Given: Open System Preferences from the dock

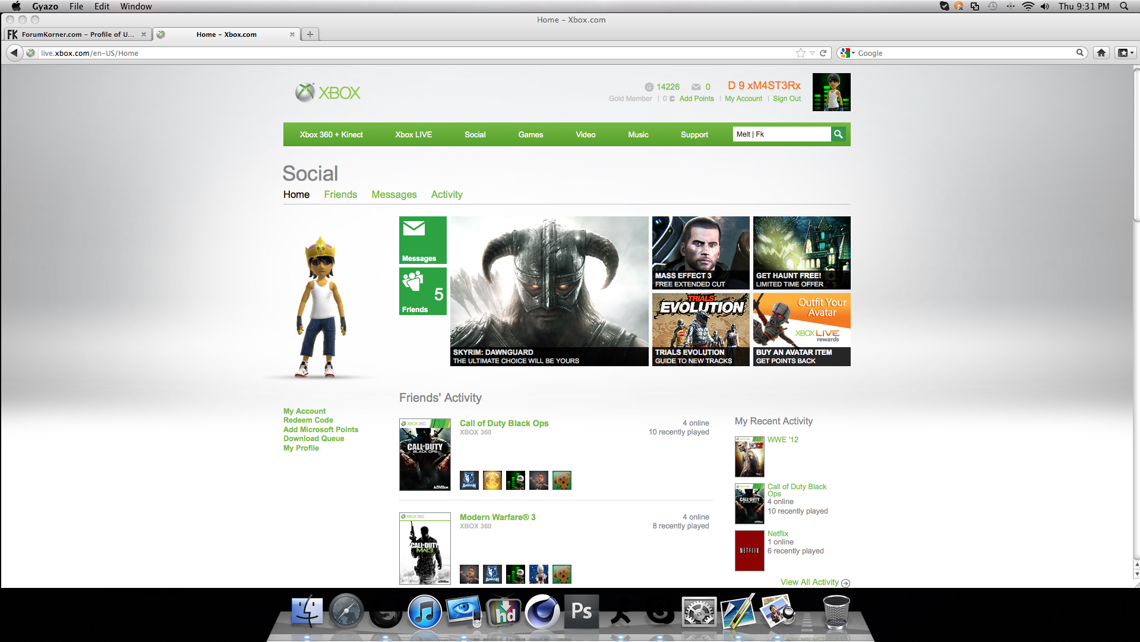Looking at the screenshot, I should pyautogui.click(x=699, y=612).
